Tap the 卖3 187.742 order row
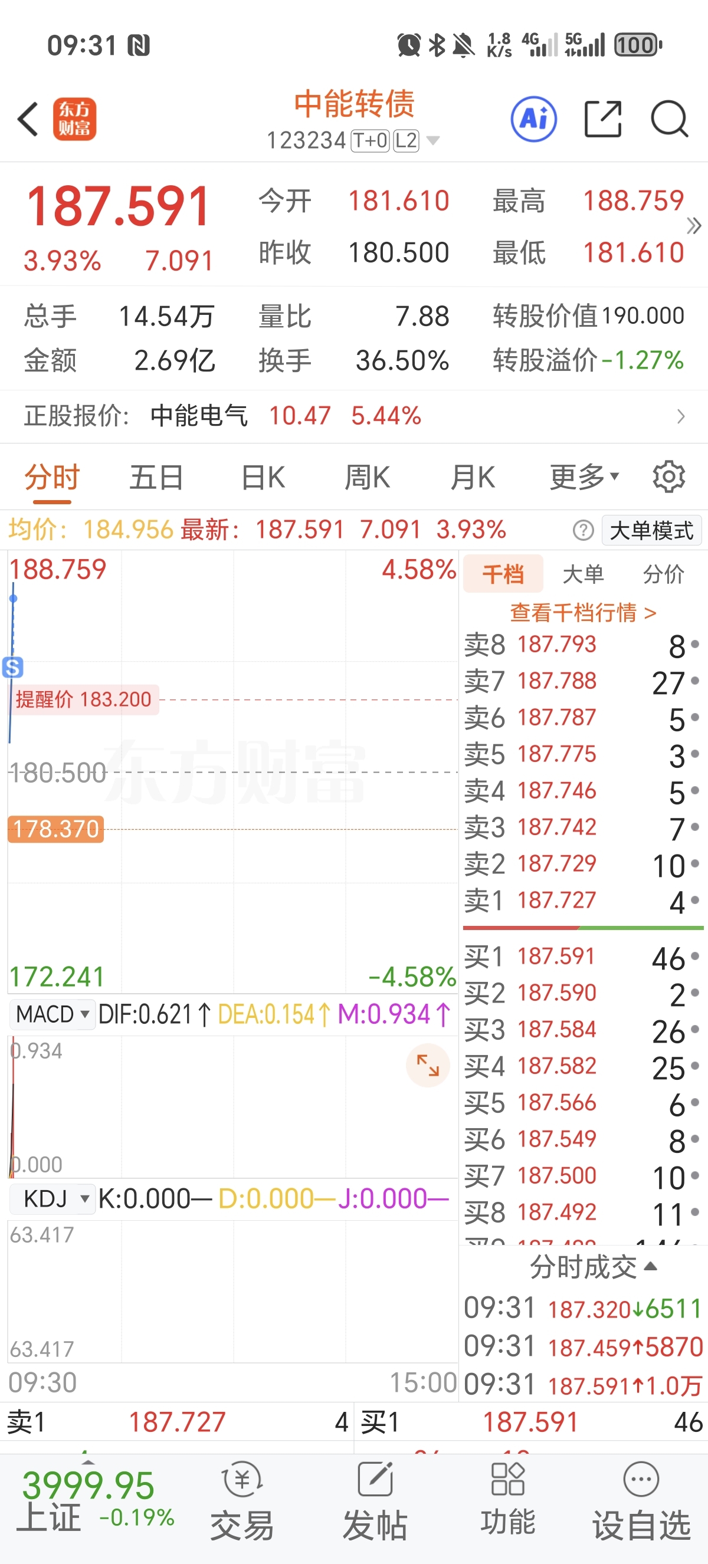This screenshot has height=1564, width=708. [x=582, y=827]
